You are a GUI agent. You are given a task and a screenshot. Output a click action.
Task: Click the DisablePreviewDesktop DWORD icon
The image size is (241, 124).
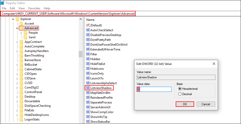(88, 35)
